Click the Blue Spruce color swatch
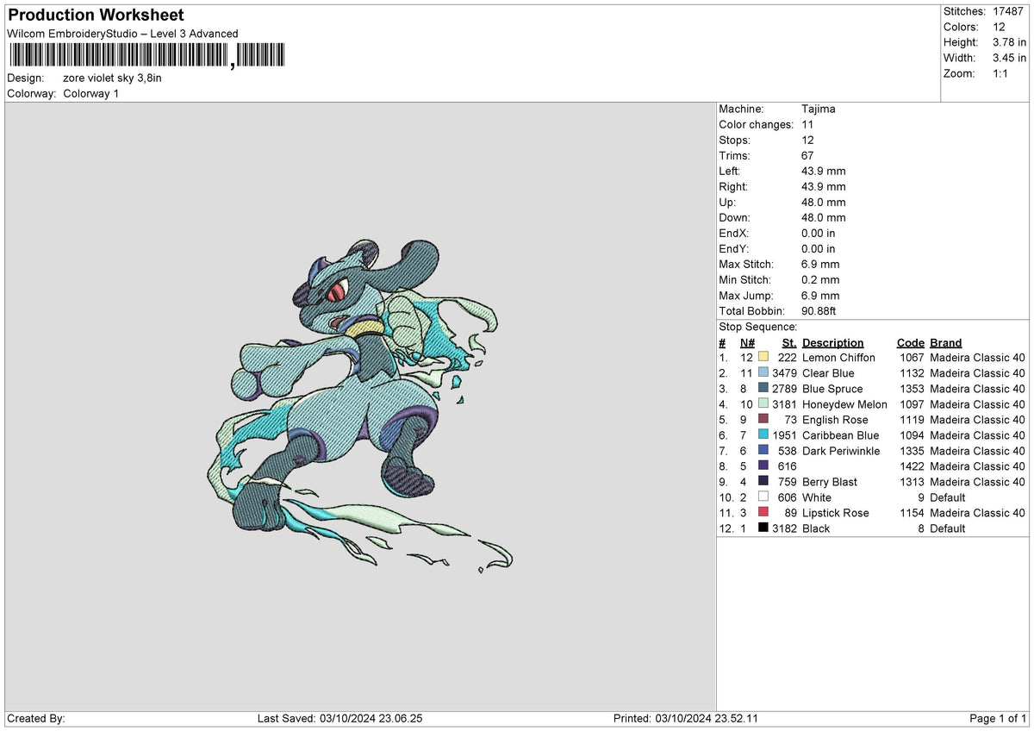This screenshot has height=731, width=1034. pos(763,388)
